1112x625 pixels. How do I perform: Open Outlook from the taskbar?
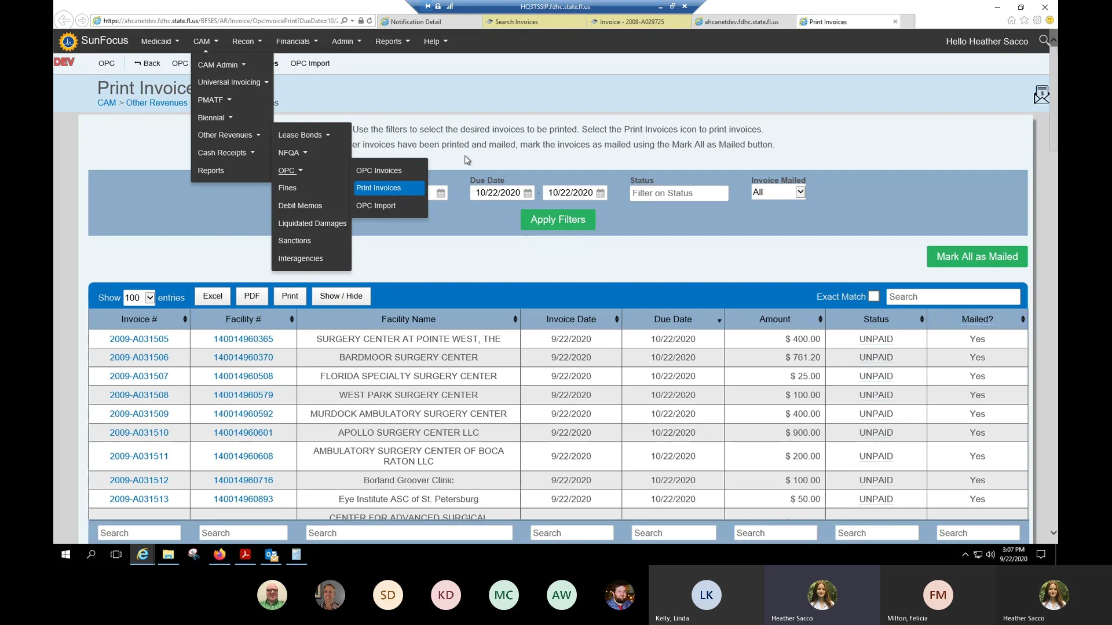(271, 554)
